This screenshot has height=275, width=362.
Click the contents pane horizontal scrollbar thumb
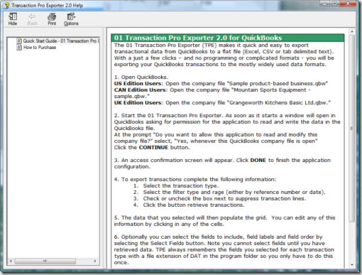point(45,261)
